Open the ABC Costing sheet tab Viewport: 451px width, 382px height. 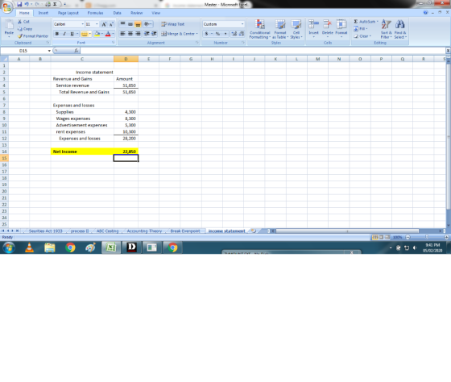click(x=107, y=230)
